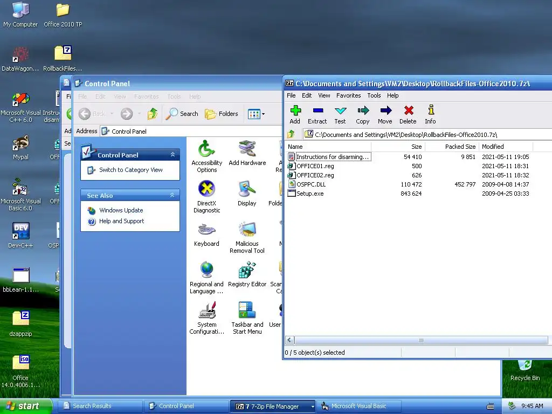Open Info in the 7-Zip toolbar

click(x=430, y=115)
